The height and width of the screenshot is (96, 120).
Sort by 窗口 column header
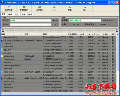[x=114, y=34]
